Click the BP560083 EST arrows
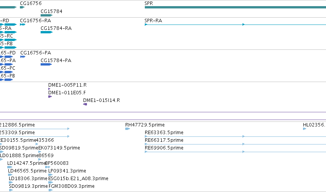This screenshot has width=326, height=192. pyautogui.click(x=48, y=167)
